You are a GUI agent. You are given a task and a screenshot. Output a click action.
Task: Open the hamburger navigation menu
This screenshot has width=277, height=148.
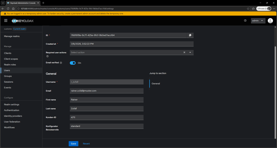[x=6, y=21]
